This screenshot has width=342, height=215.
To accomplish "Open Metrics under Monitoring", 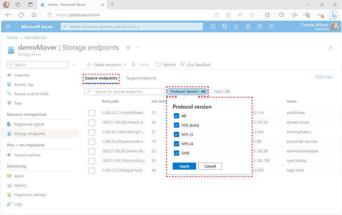I will click(20, 185).
